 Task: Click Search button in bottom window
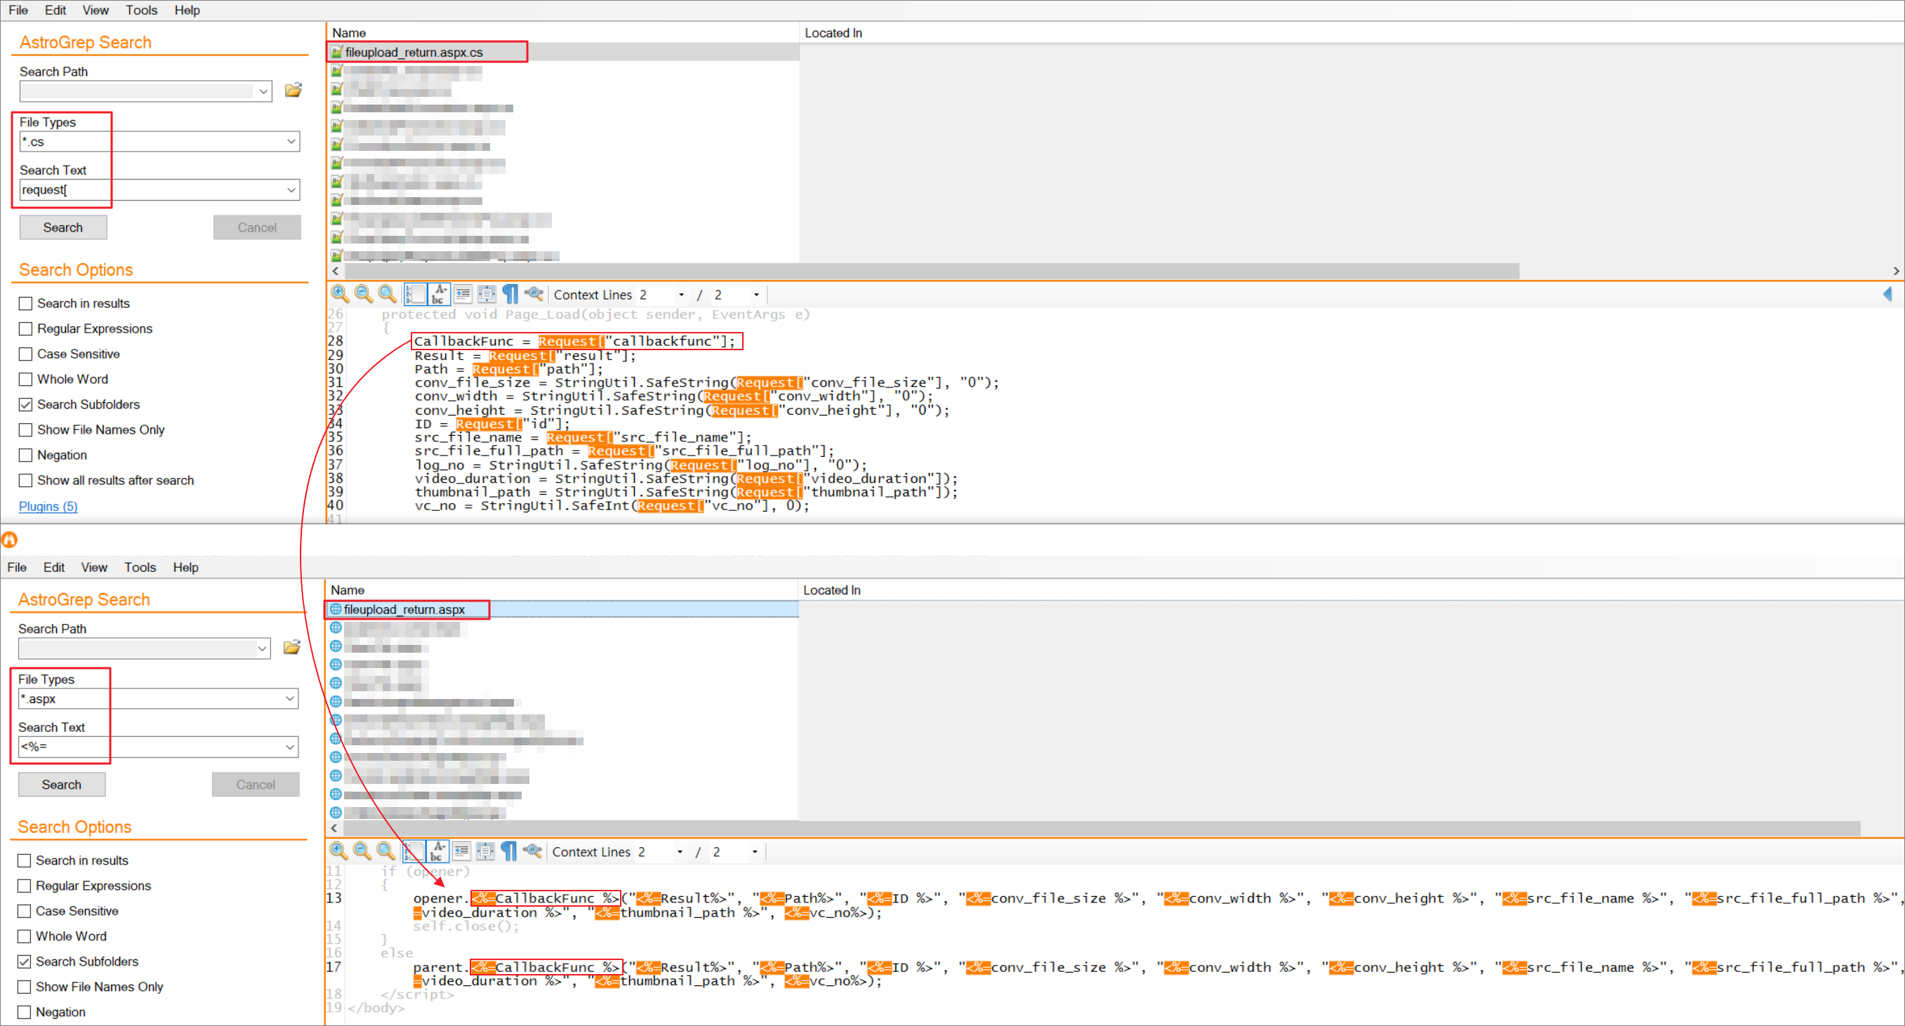click(61, 784)
